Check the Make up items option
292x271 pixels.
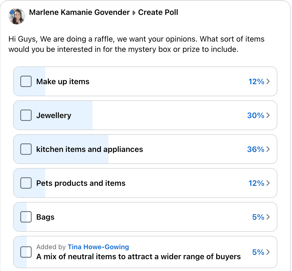[x=26, y=82]
